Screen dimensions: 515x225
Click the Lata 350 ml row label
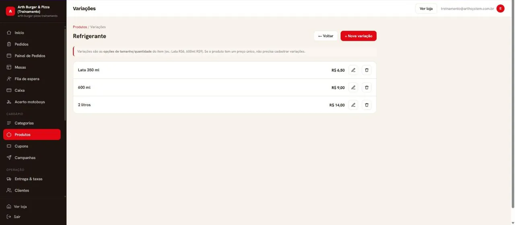click(x=89, y=70)
